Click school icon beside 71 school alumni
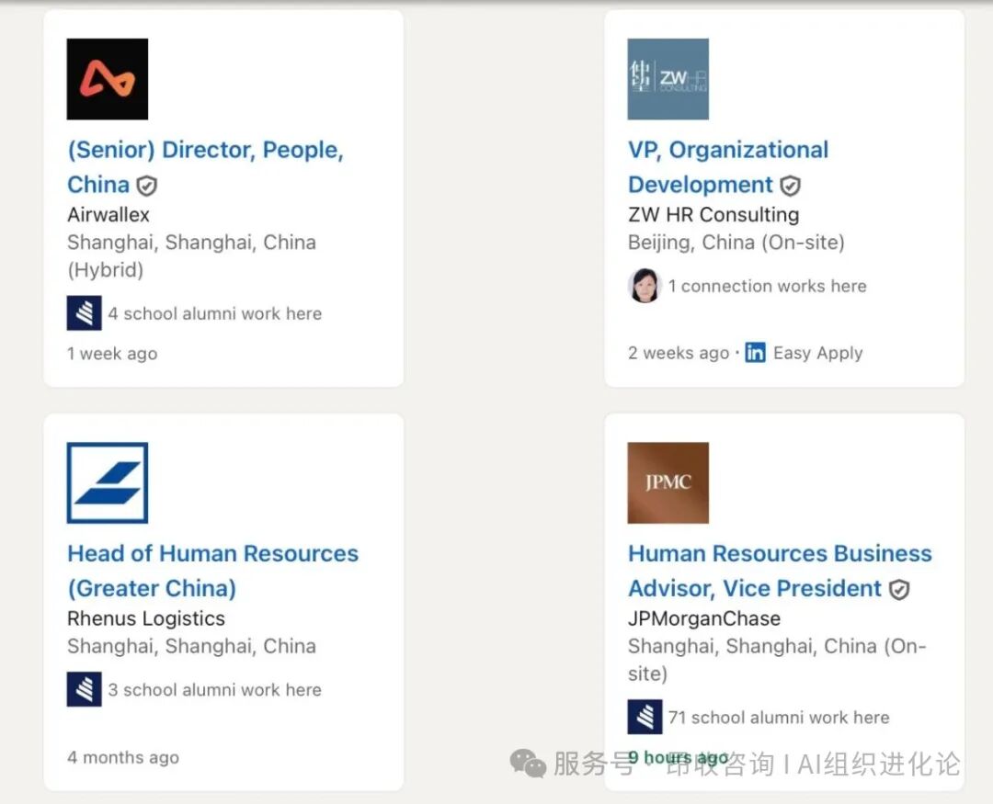This screenshot has width=993, height=804. coord(645,717)
